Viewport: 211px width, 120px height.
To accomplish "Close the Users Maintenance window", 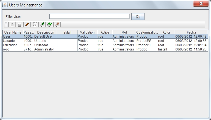I will pyautogui.click(x=201, y=3).
